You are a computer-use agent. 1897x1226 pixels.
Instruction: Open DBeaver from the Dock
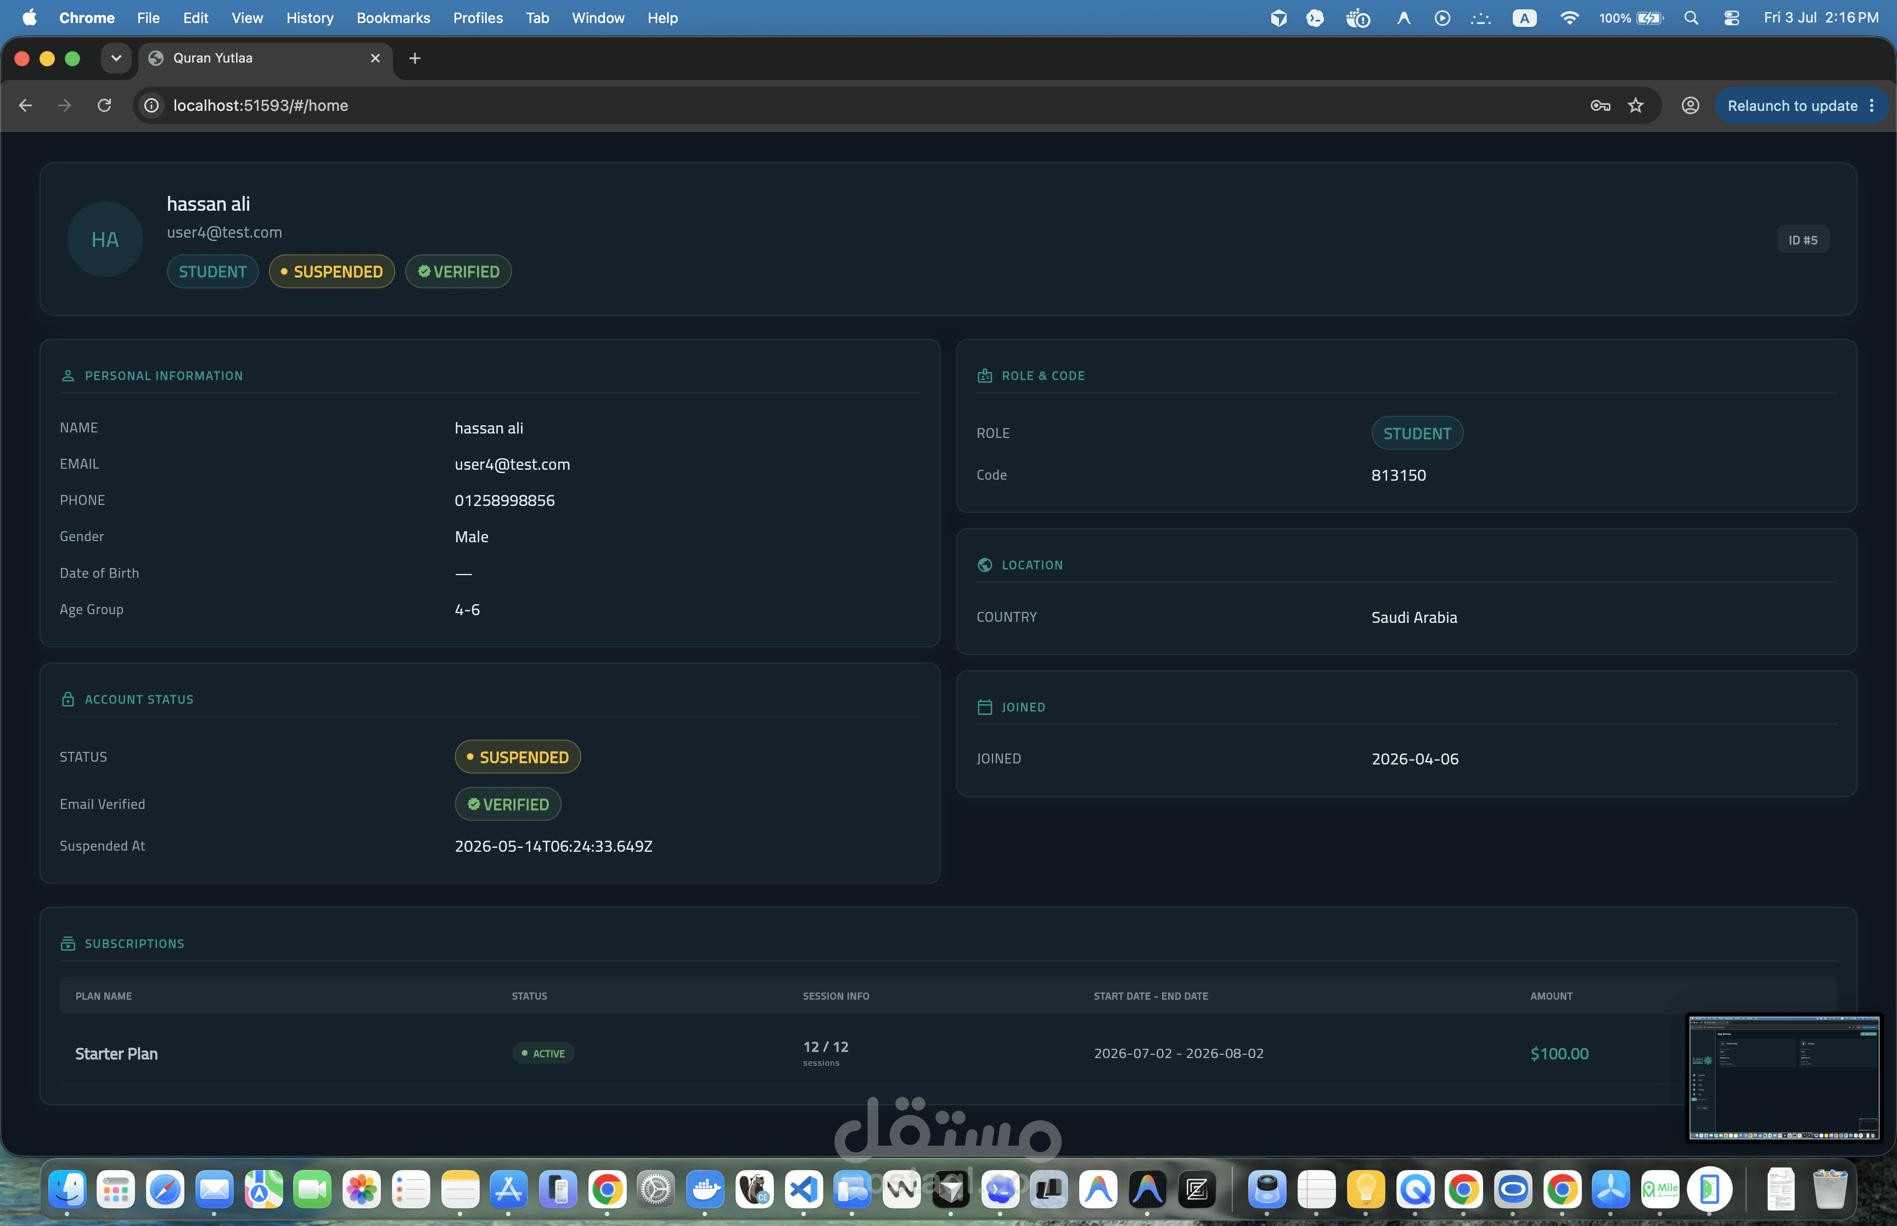755,1189
